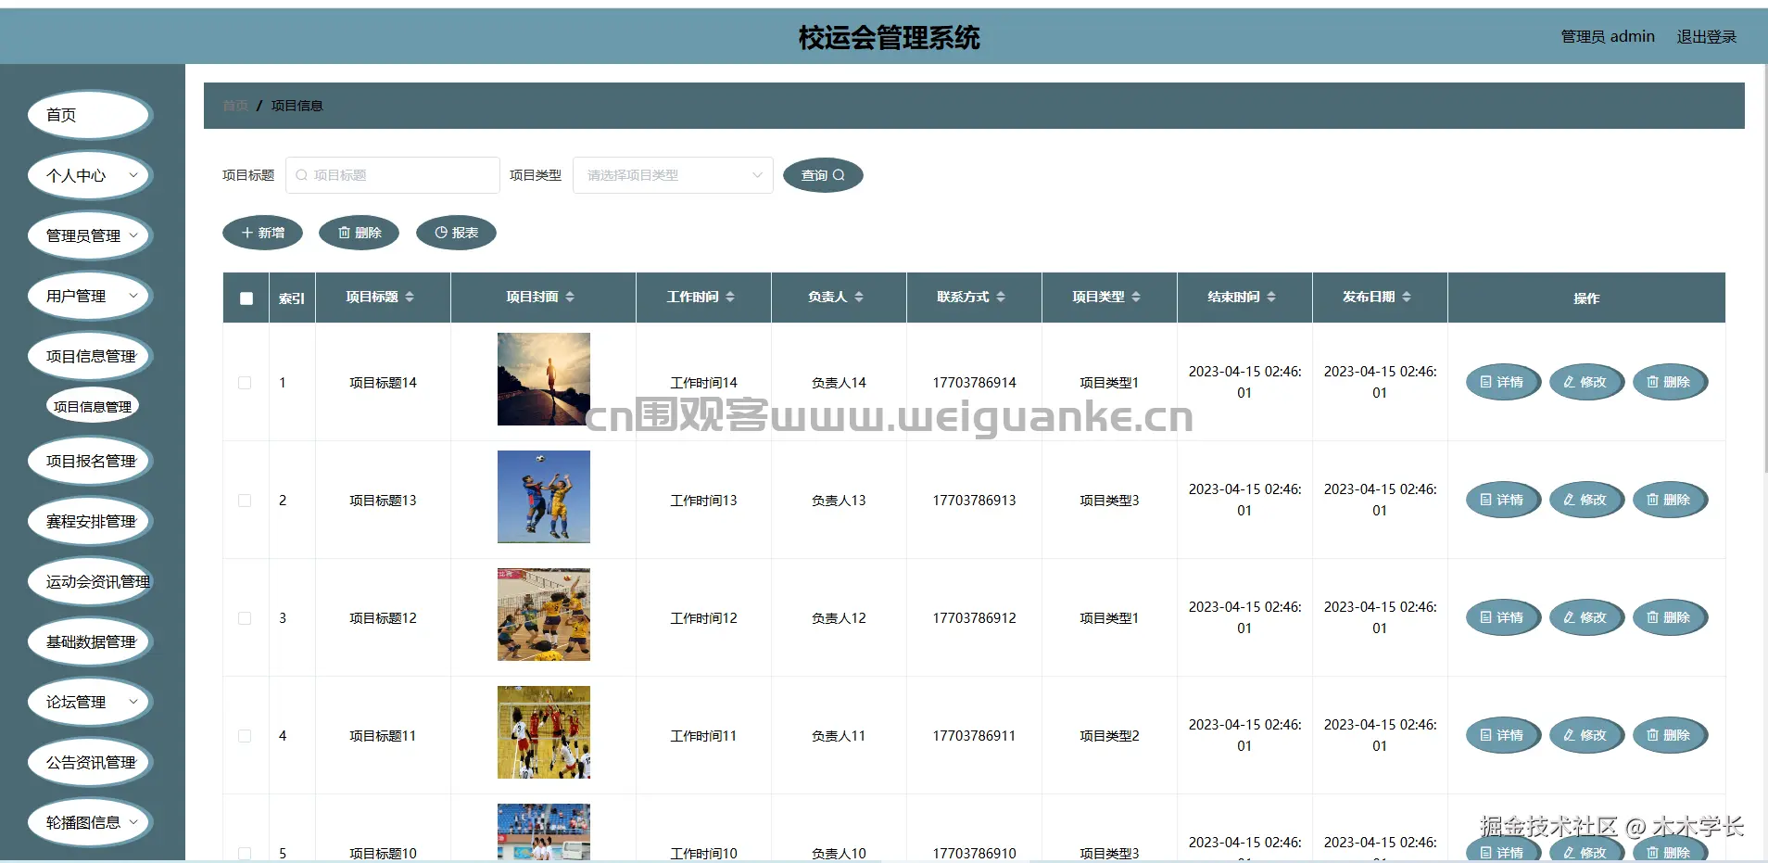The image size is (1768, 863).
Task: Click the 新增 add button
Action: [262, 233]
